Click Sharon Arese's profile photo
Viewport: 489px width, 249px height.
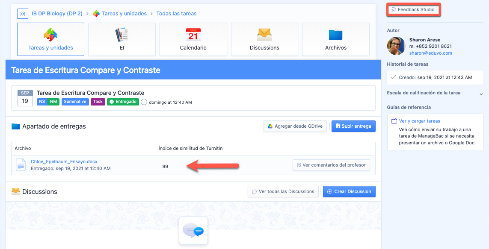396,46
